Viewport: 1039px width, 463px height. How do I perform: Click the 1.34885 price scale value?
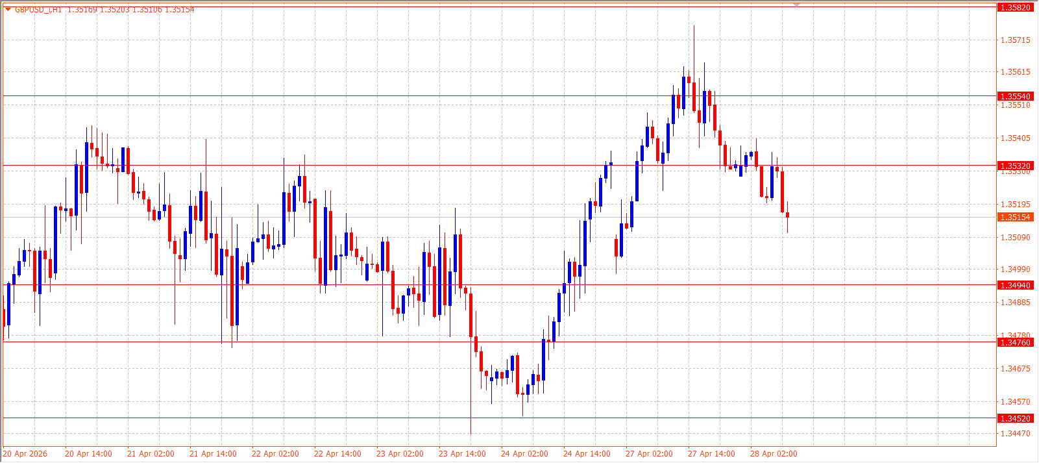tap(1016, 303)
